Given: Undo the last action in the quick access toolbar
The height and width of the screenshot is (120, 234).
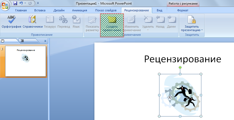Looking at the screenshot, I should (21, 3).
